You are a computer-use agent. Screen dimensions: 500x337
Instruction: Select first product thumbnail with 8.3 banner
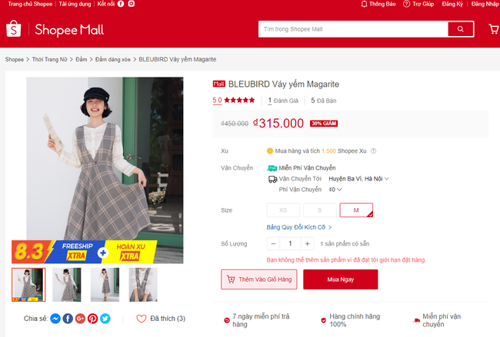pyautogui.click(x=28, y=285)
